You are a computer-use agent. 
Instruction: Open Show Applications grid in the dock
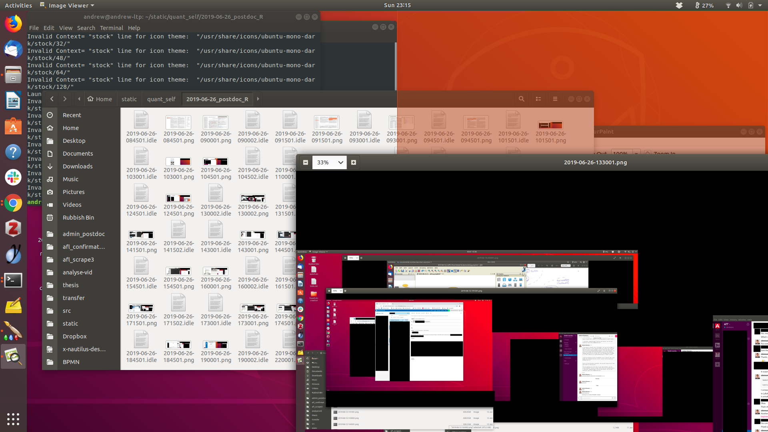[x=13, y=419]
